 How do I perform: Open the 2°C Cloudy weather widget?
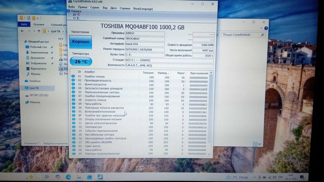tap(237, 177)
